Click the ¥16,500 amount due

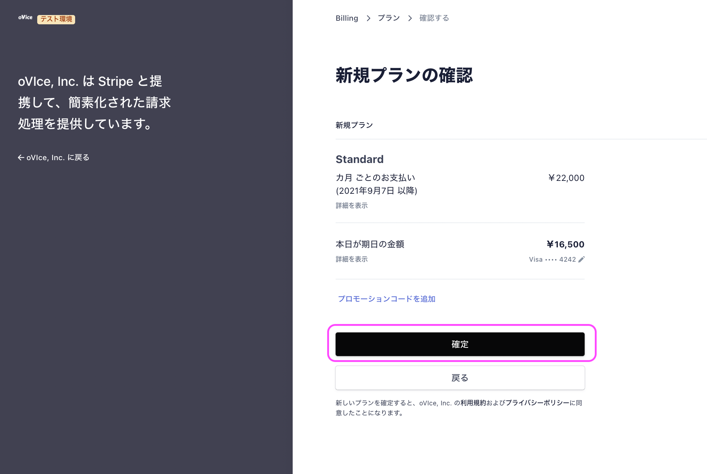tap(565, 245)
